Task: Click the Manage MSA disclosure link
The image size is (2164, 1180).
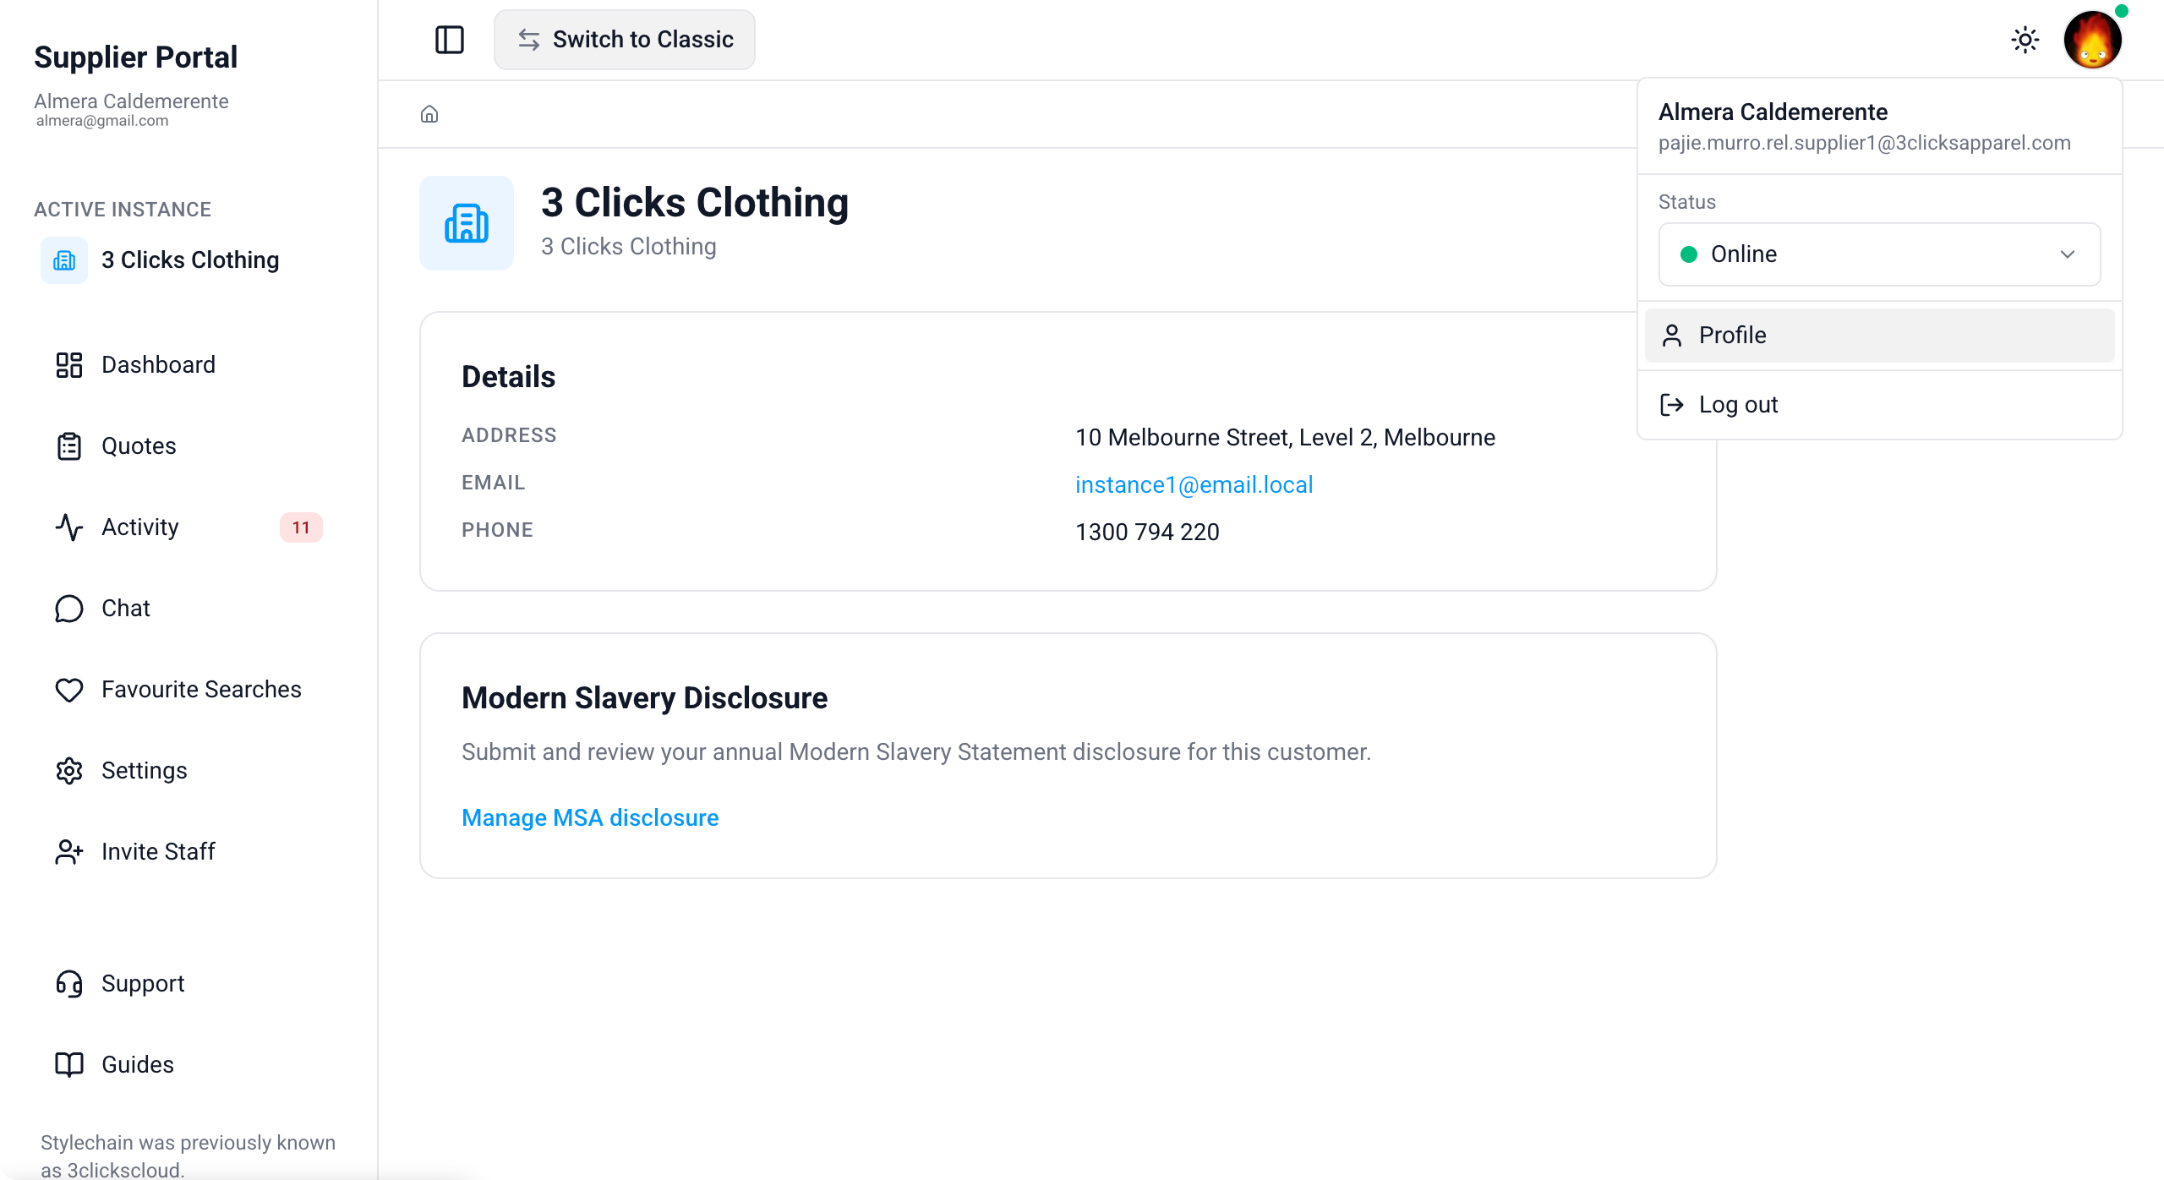Action: (x=590, y=818)
